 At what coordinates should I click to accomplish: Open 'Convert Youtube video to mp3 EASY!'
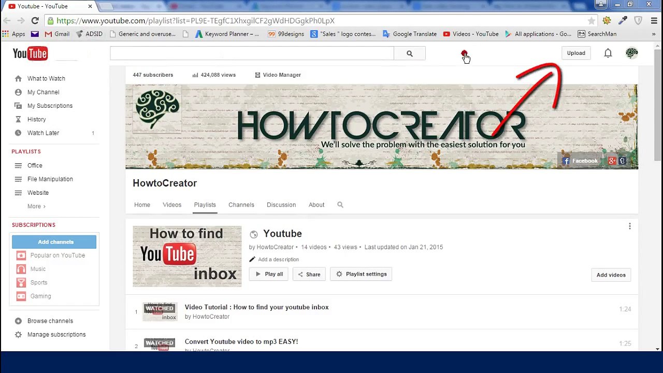(241, 341)
